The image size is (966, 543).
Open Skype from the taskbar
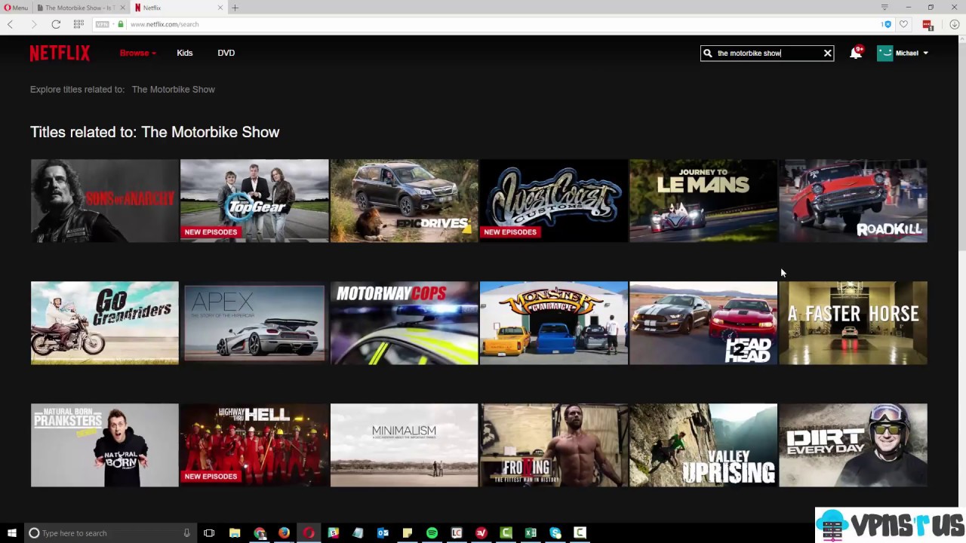pos(555,533)
